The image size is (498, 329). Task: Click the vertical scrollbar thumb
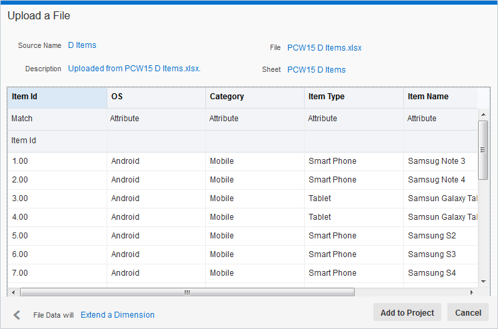[483, 150]
